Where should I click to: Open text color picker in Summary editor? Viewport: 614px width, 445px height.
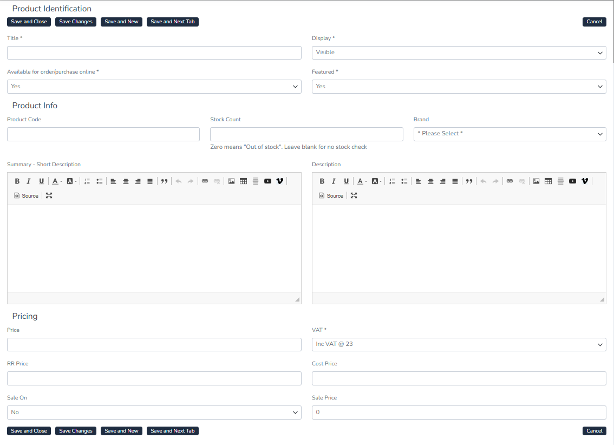[56, 181]
